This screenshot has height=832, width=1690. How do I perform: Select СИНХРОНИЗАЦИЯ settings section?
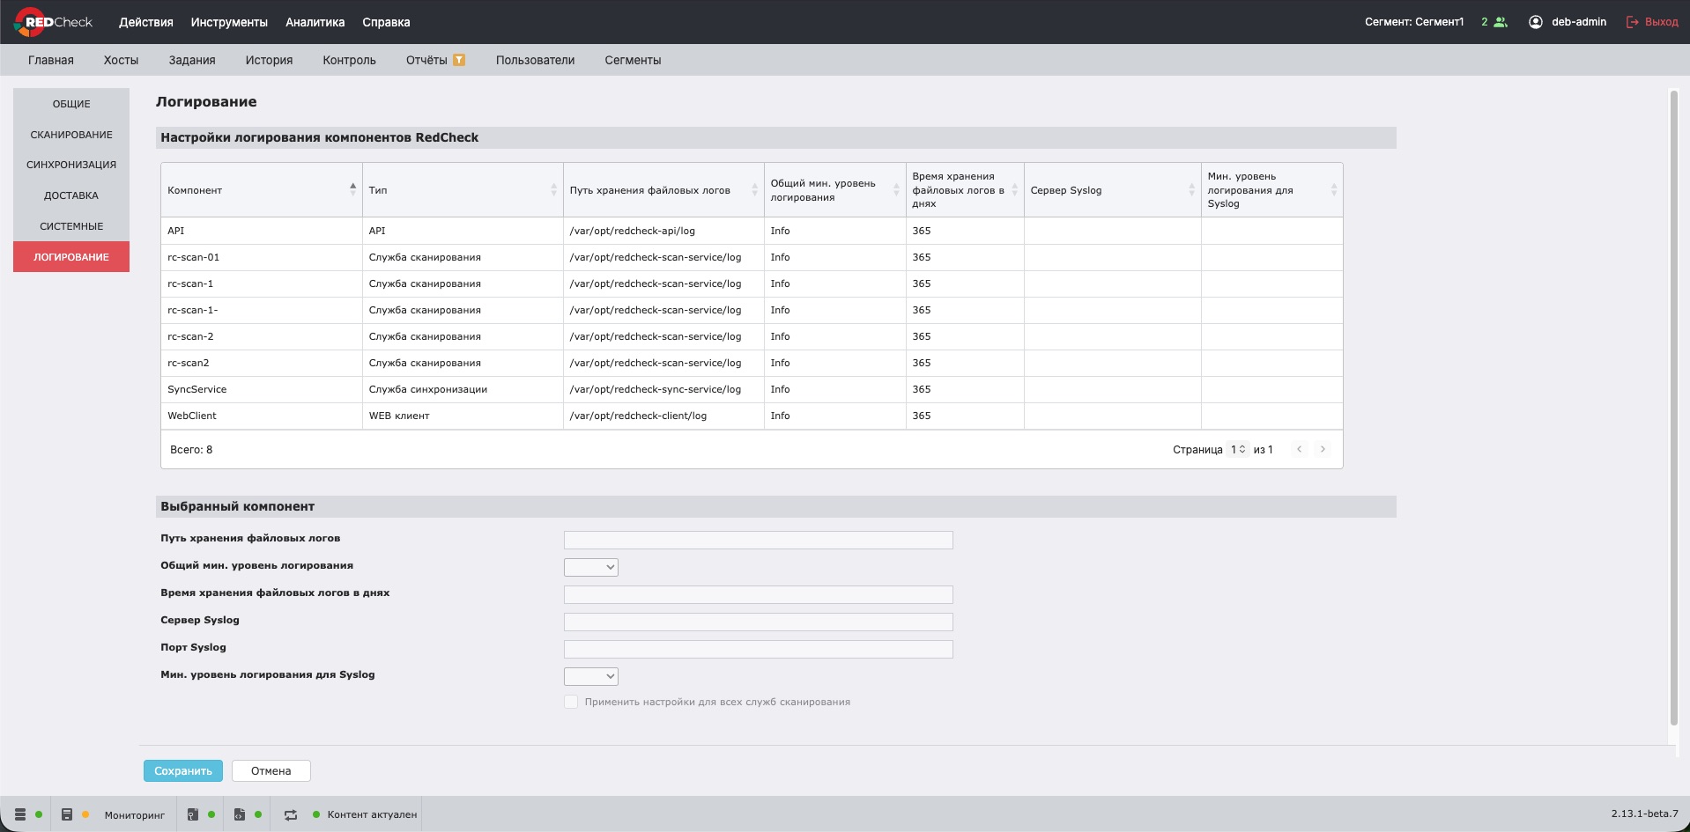click(71, 165)
